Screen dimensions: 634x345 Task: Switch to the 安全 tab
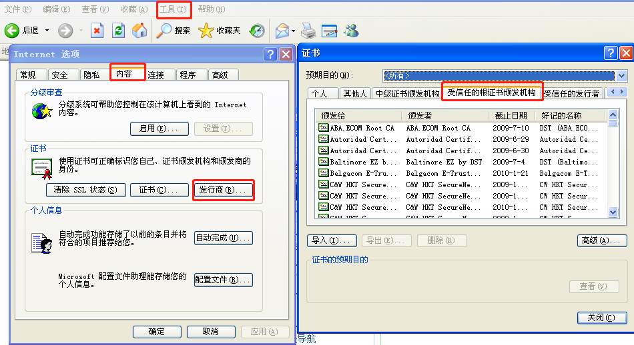click(63, 75)
